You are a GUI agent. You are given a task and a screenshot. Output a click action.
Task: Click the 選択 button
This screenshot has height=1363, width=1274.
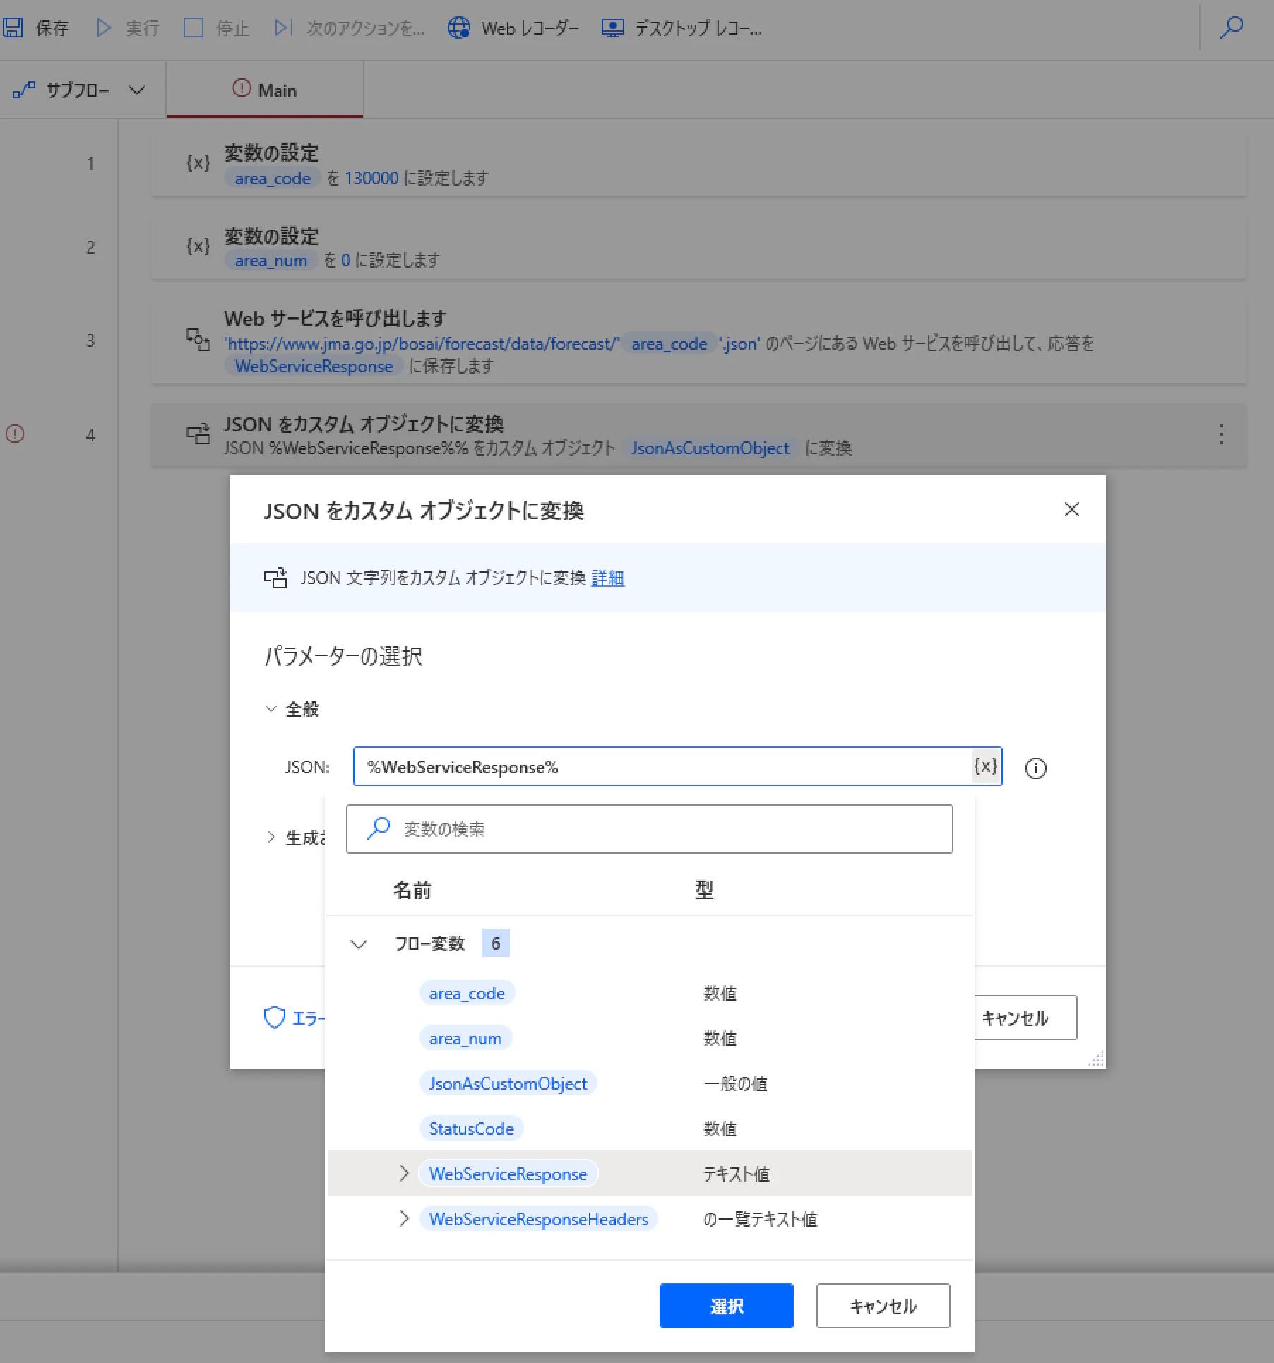(727, 1306)
